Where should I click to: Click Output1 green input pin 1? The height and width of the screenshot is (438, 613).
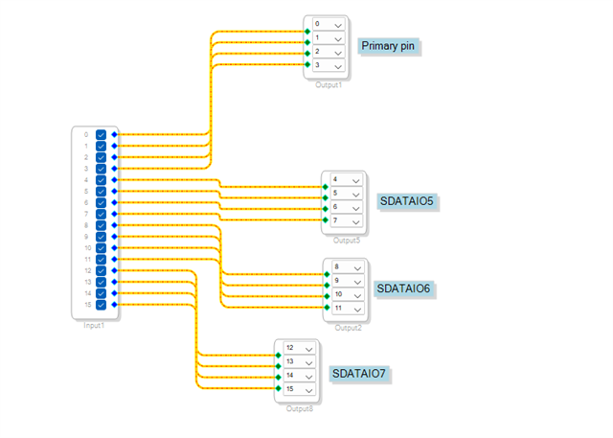(x=307, y=42)
